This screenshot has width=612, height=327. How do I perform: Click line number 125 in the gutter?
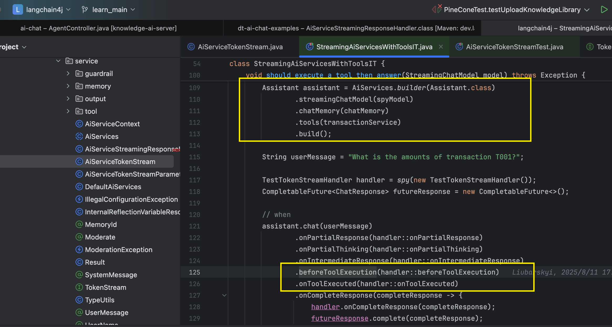coord(194,272)
